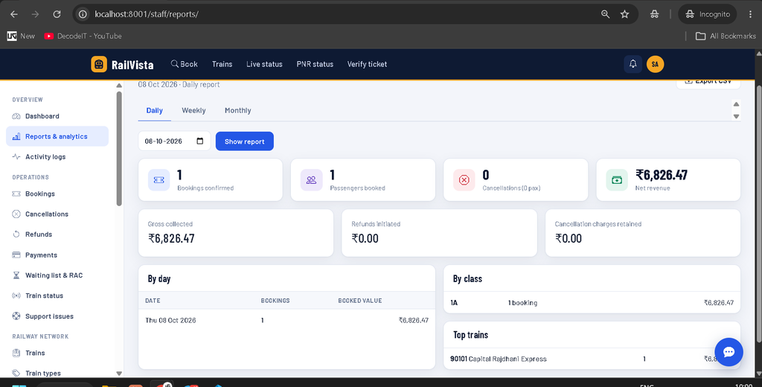This screenshot has height=387, width=762.
Task: Click the Cancellations red cross icon
Action: click(x=464, y=180)
